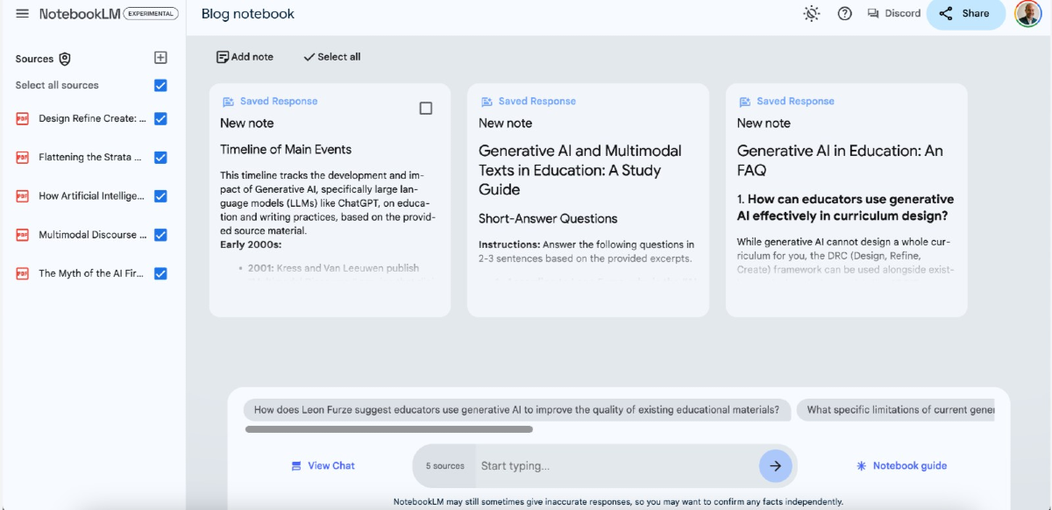
Task: Open the help question mark icon
Action: (x=845, y=14)
